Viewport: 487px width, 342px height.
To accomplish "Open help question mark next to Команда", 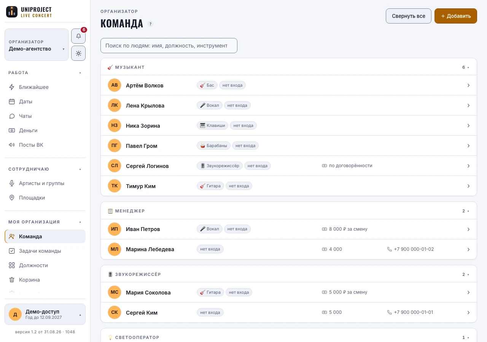I will pos(151,24).
